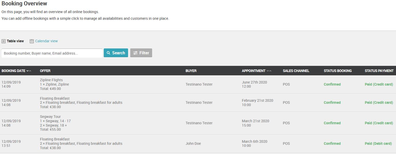Click the 1 × Segway, 14 - 17 line
Image resolution: width=396 pixels, height=154 pixels.
click(x=55, y=121)
